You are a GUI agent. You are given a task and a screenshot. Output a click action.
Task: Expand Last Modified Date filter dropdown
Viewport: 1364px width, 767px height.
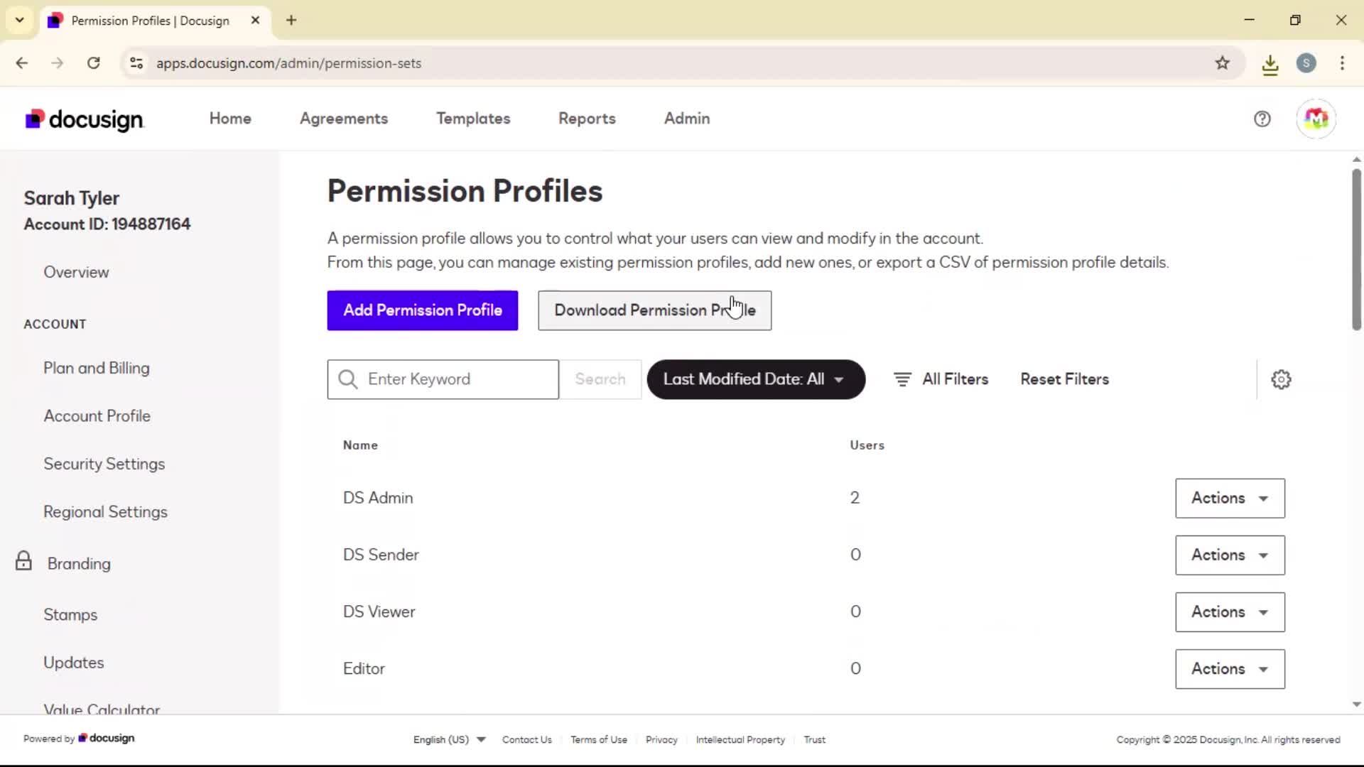756,379
